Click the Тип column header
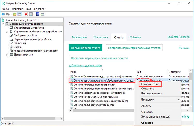Viewport: 194px width, 126px height. click(x=139, y=72)
